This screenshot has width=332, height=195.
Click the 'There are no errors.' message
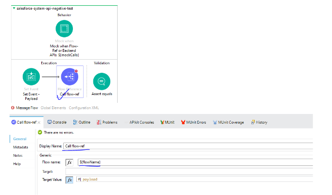(59, 132)
